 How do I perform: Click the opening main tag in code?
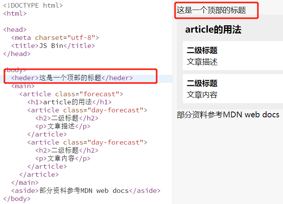pos(23,86)
